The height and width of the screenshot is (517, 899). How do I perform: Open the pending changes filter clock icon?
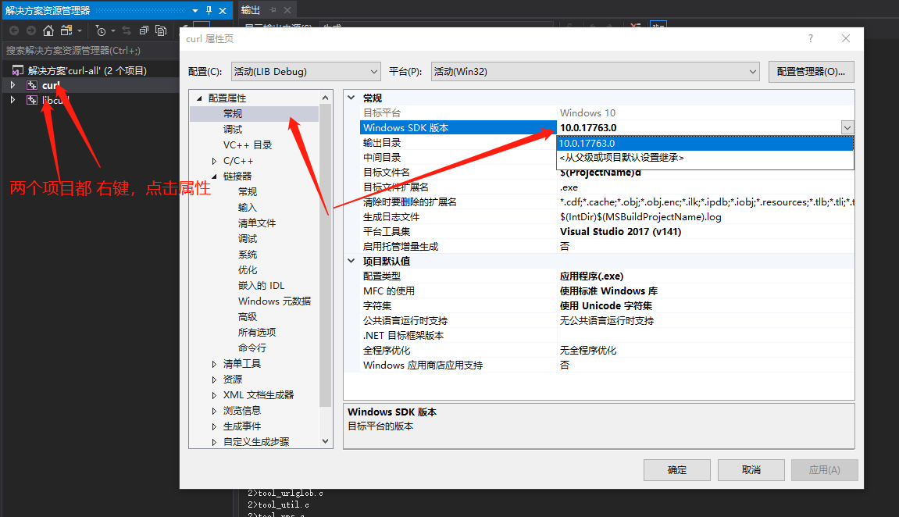100,30
